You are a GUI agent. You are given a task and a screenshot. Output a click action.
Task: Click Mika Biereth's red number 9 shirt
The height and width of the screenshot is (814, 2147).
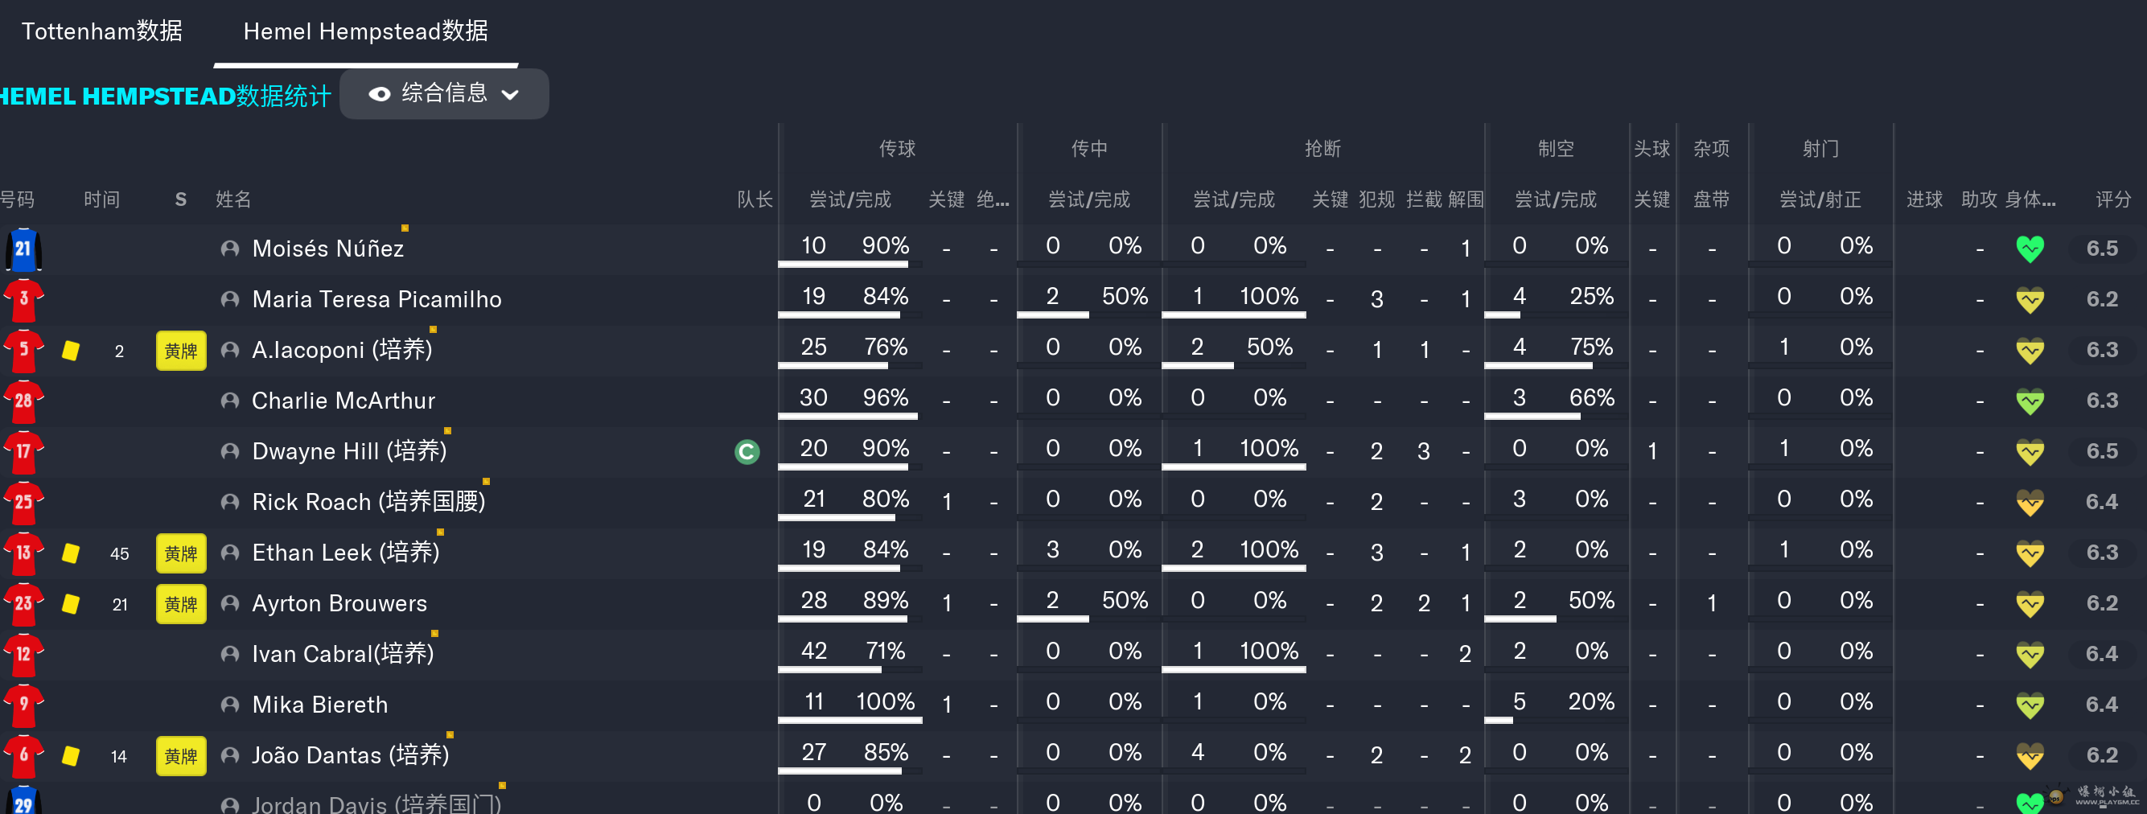[x=23, y=705]
